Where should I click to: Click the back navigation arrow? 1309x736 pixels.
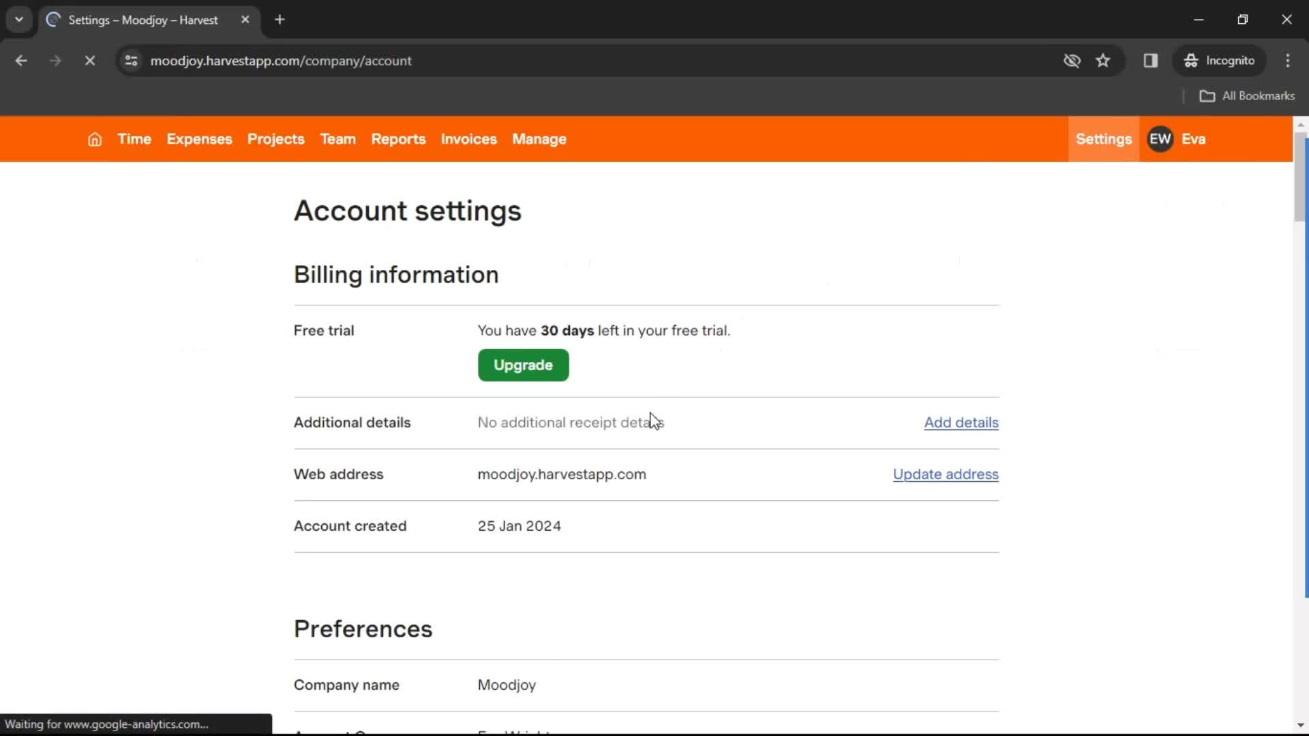pyautogui.click(x=20, y=60)
